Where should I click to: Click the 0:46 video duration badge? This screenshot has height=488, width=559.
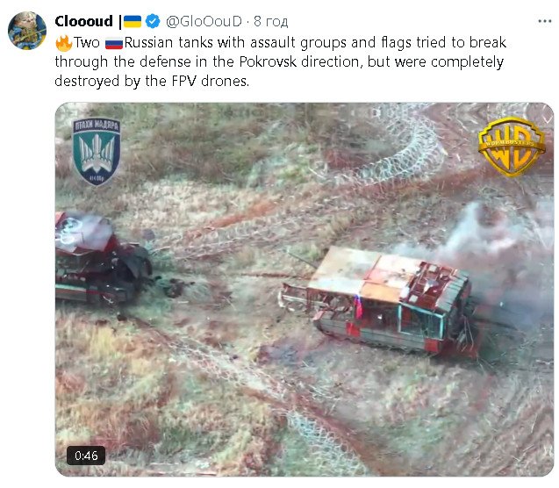click(86, 456)
